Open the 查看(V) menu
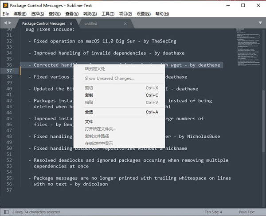Viewport: 266px width, 216px height. [72, 14]
